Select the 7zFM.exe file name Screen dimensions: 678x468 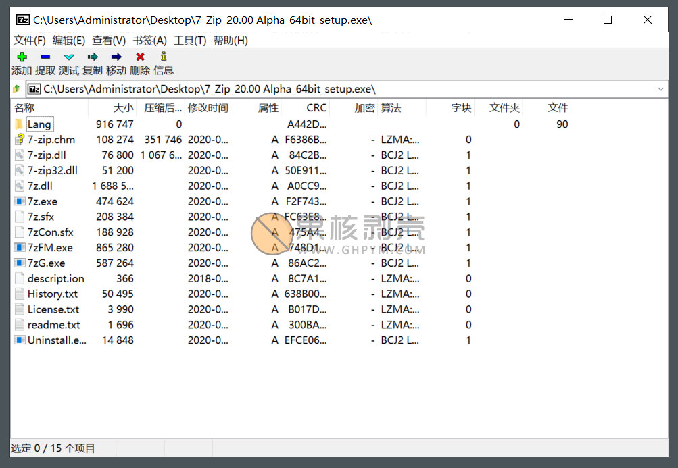coord(50,248)
